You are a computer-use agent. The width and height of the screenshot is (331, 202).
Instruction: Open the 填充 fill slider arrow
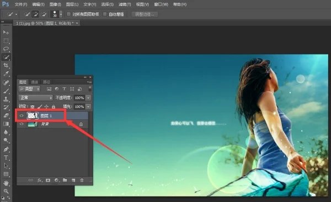pos(88,107)
